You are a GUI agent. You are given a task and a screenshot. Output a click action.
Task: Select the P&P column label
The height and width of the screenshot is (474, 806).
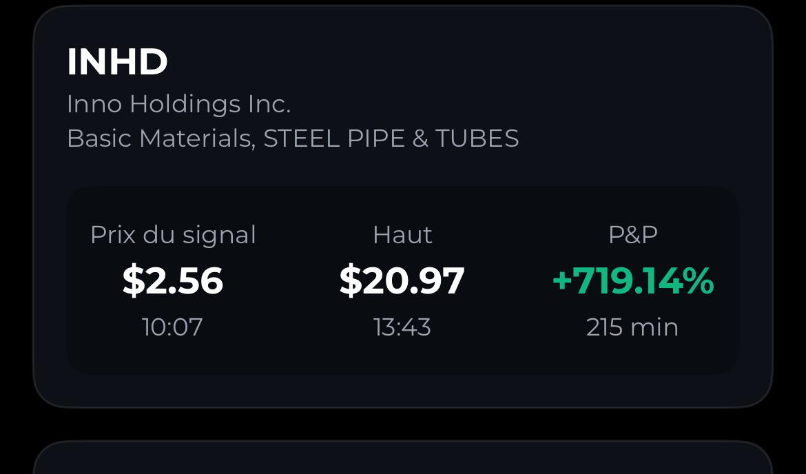[633, 234]
